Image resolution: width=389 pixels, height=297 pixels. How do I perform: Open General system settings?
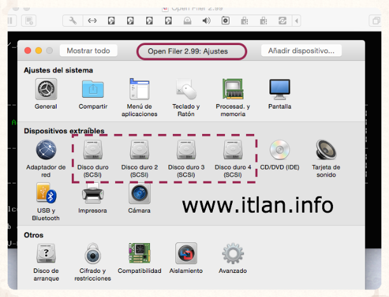[x=46, y=89]
